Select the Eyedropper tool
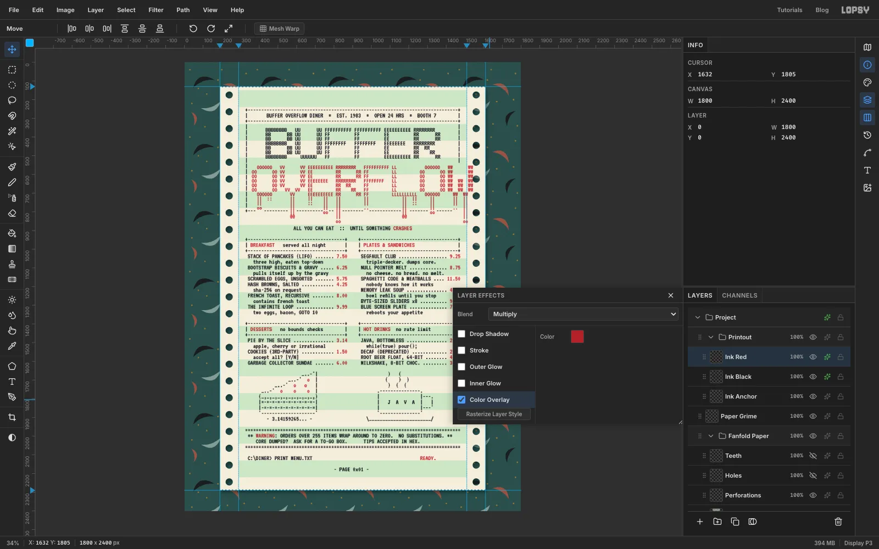Viewport: 879px width, 549px height. pyautogui.click(x=12, y=346)
